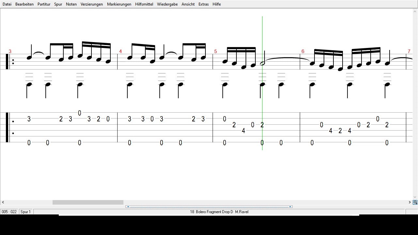The image size is (418, 235).
Task: Open the Partitur menu
Action: pos(44,4)
